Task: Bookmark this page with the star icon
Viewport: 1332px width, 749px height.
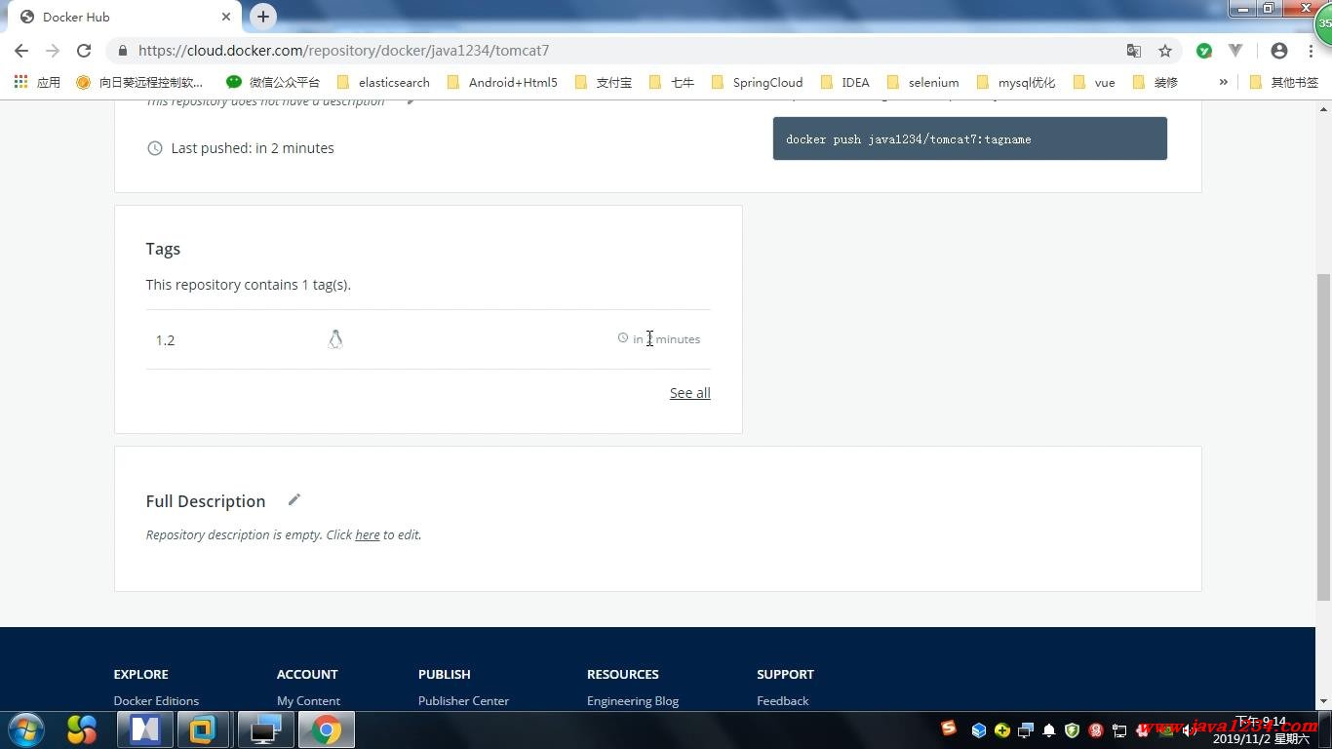Action: (1165, 51)
